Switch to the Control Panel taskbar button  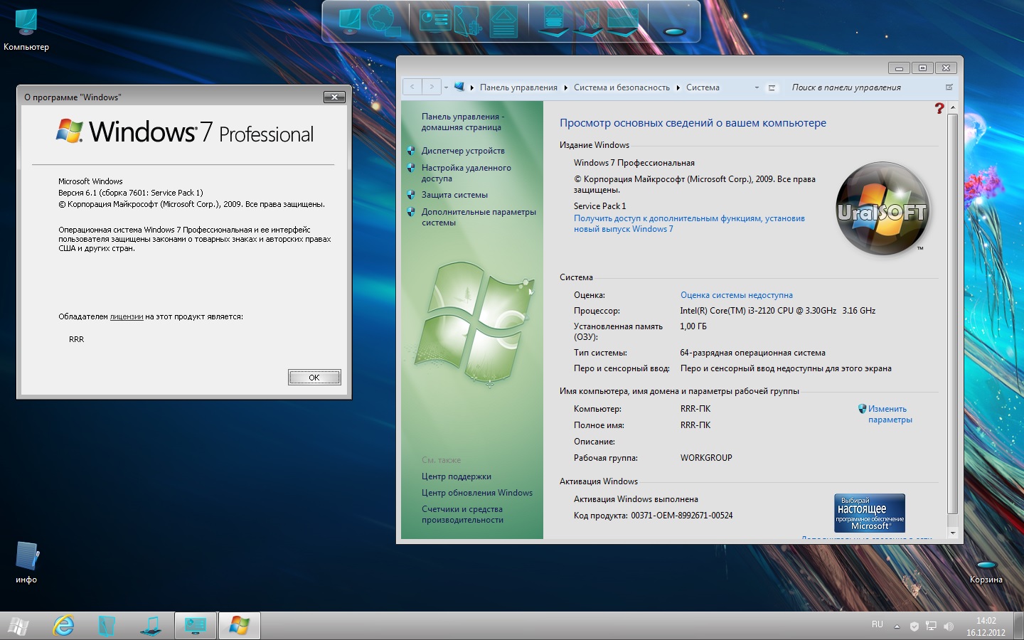[195, 626]
